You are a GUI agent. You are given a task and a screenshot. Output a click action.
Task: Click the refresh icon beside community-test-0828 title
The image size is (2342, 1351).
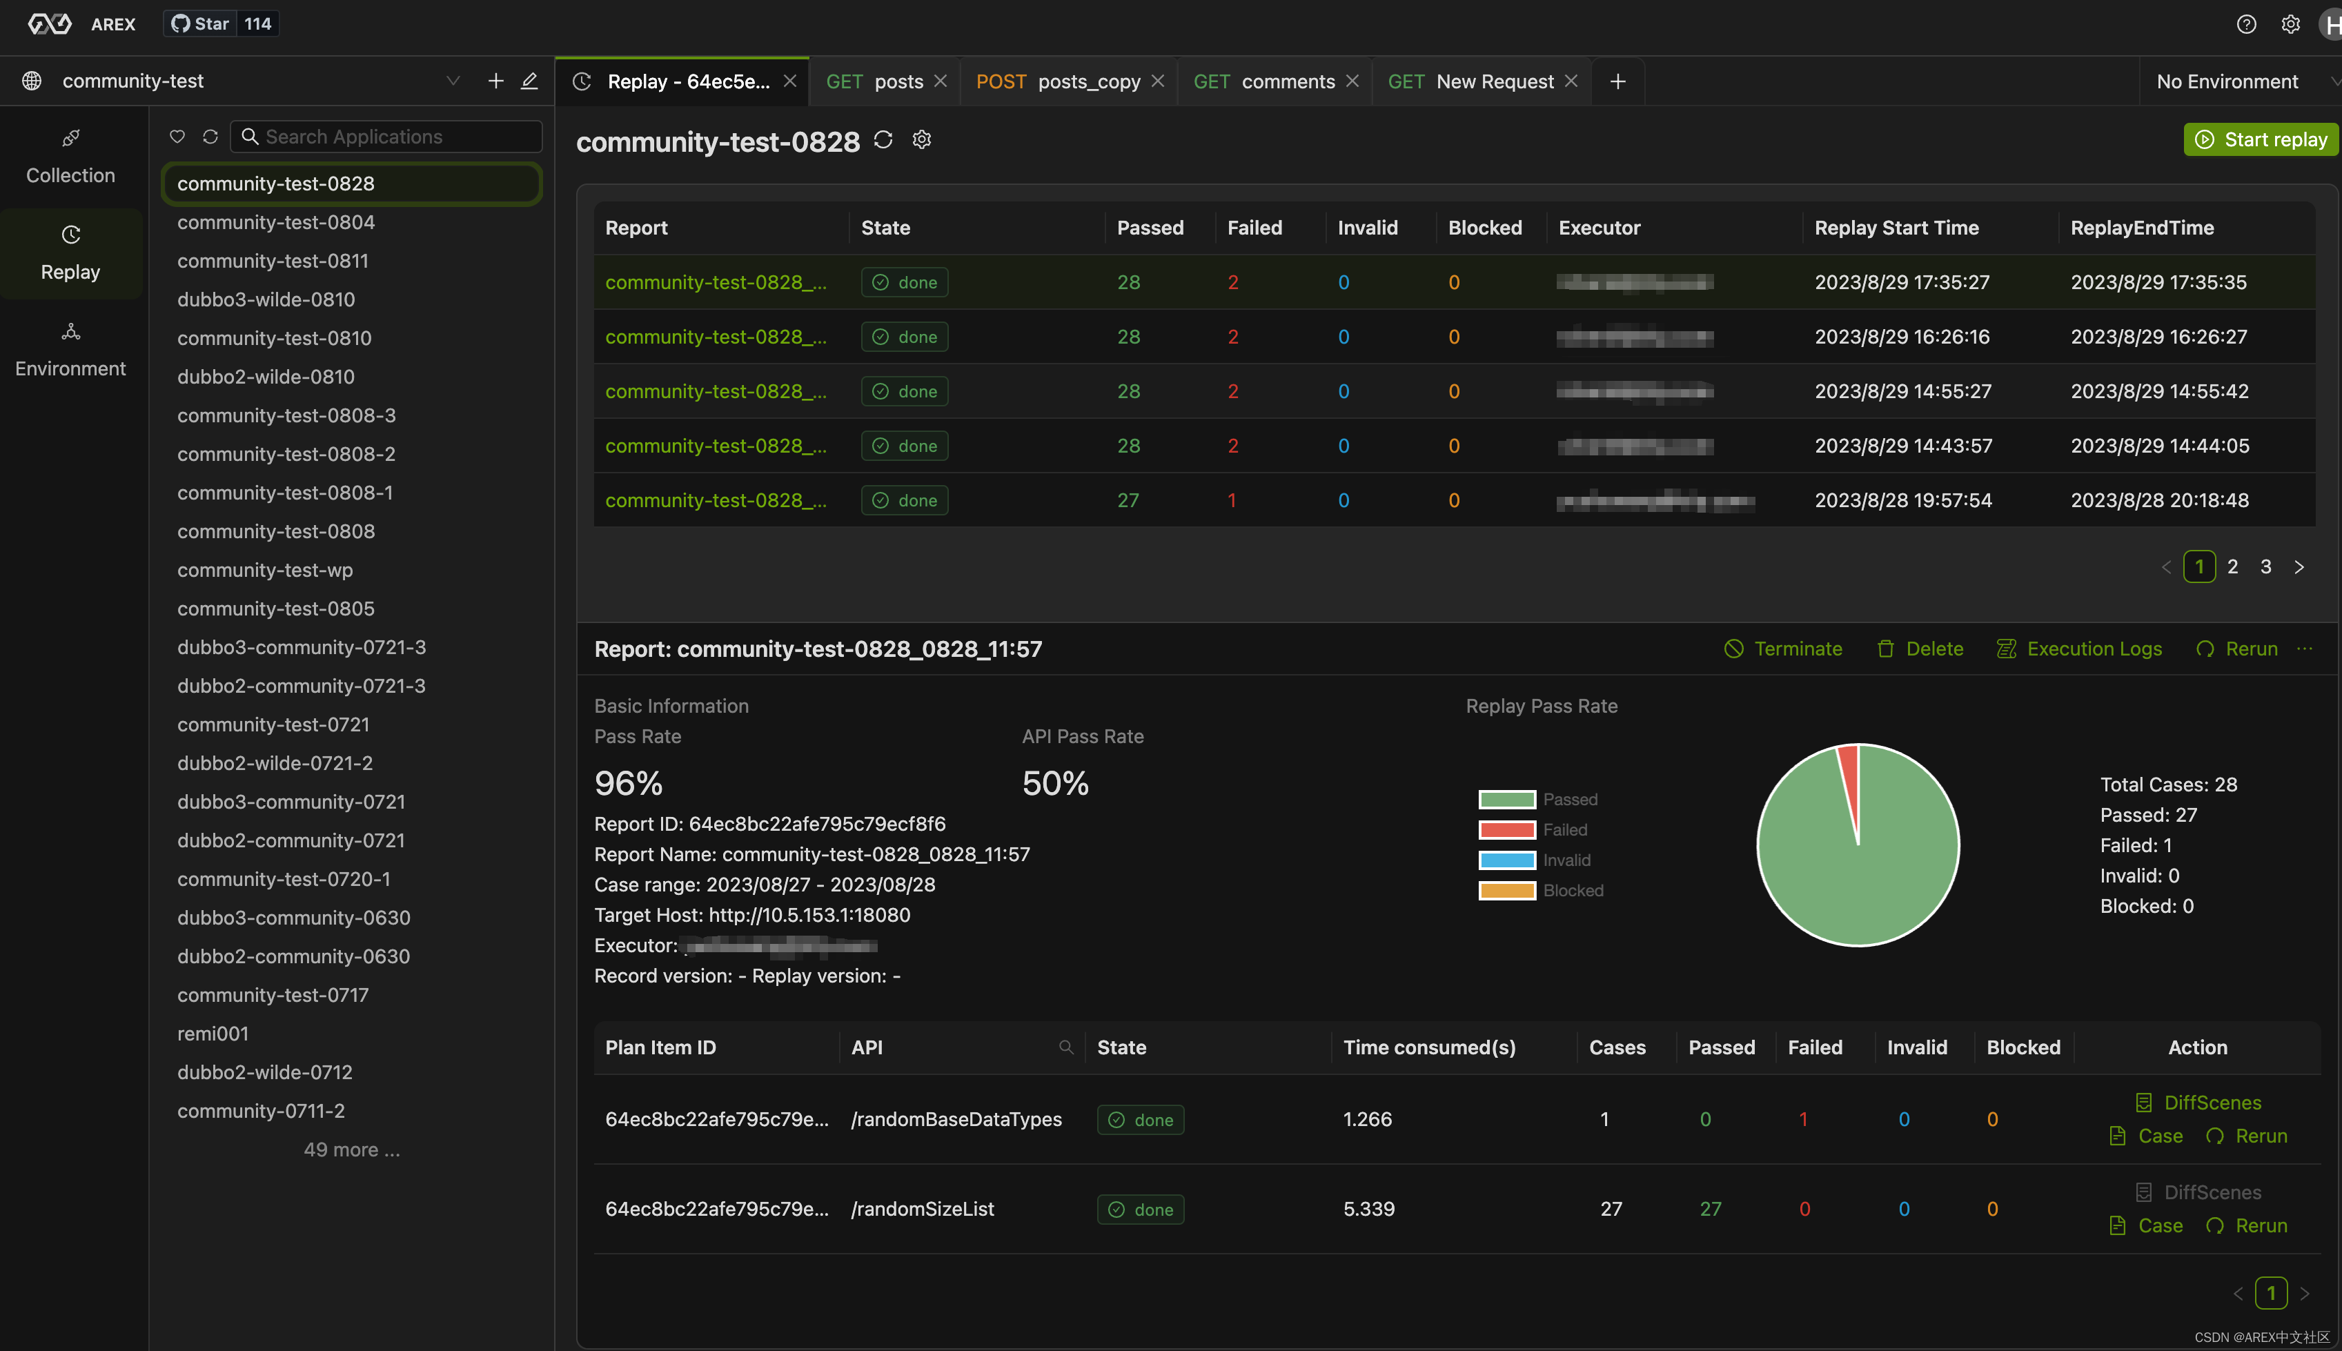pos(883,140)
